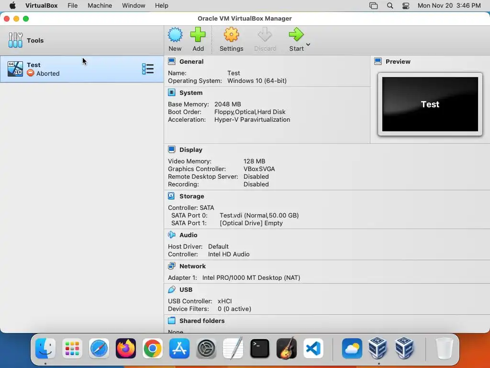
Task: Open the Apple menu
Action: click(12, 6)
